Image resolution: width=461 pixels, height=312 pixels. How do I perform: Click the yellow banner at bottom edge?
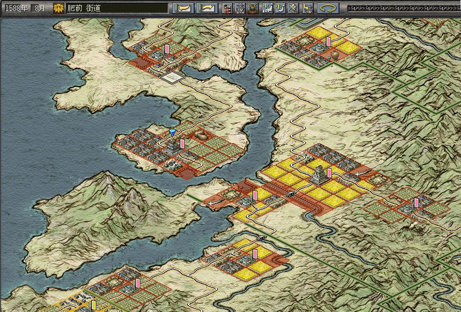click(x=94, y=305)
